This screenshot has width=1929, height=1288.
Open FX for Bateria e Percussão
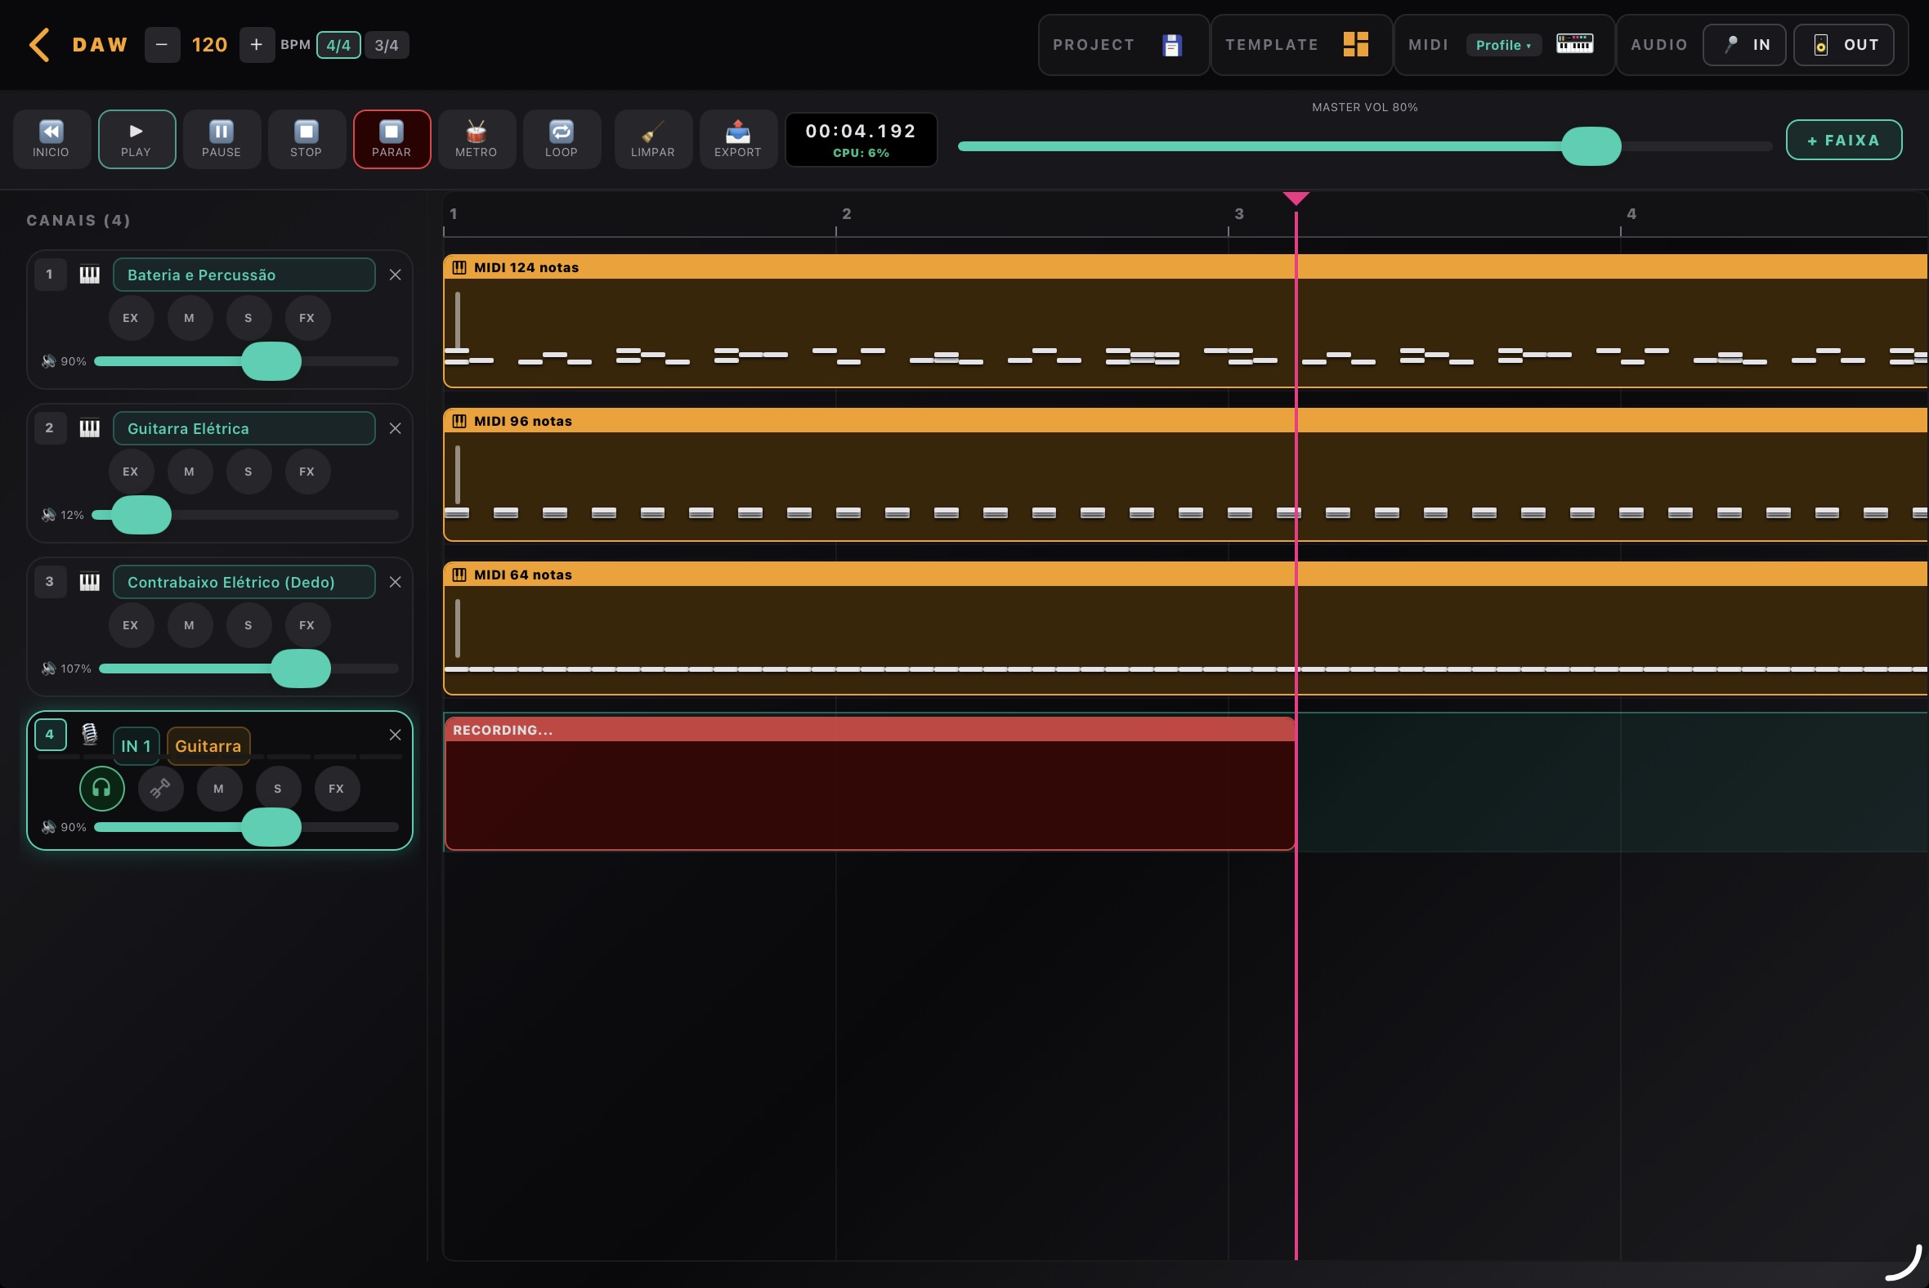pos(307,318)
